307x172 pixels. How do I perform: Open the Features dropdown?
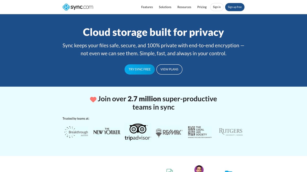tap(147, 7)
